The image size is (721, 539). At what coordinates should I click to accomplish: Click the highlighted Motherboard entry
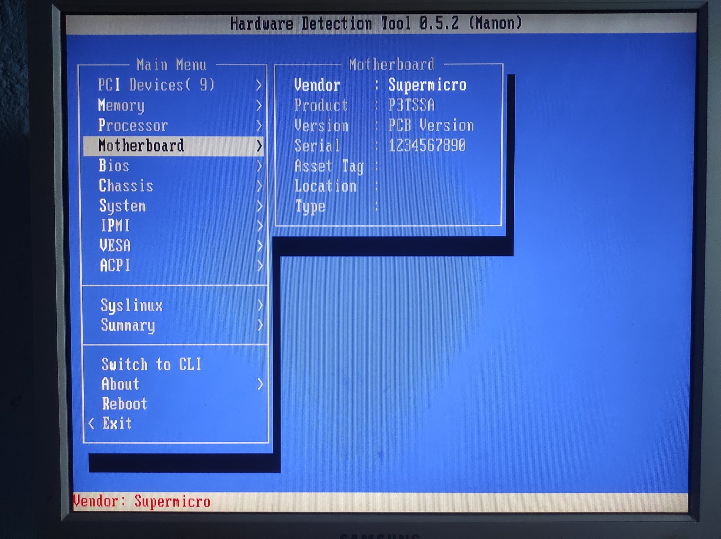(x=141, y=146)
